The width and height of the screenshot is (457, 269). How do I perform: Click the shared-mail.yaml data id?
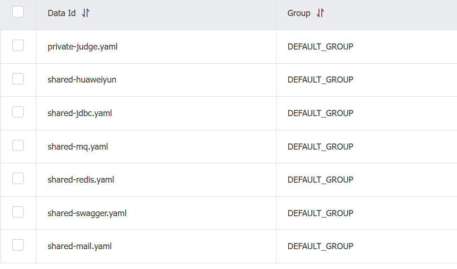coord(80,246)
